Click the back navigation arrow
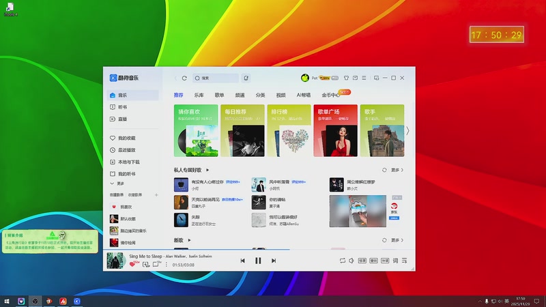 [175, 78]
